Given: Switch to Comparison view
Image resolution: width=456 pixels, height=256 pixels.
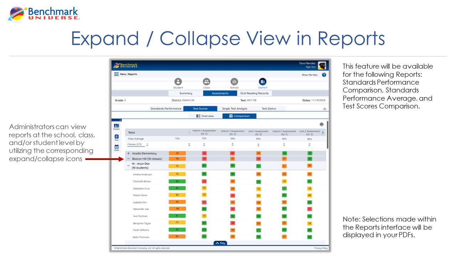Looking at the screenshot, I should [x=239, y=116].
